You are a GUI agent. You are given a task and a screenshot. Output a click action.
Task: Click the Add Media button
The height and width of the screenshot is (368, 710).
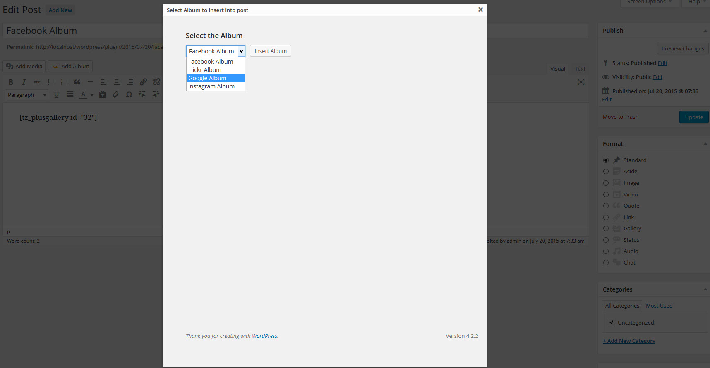click(24, 66)
